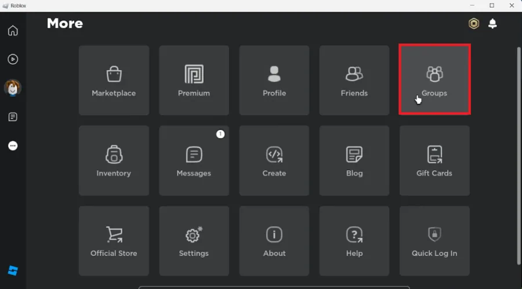This screenshot has width=522, height=289.
Task: Go to Home in the sidebar
Action: coord(13,31)
